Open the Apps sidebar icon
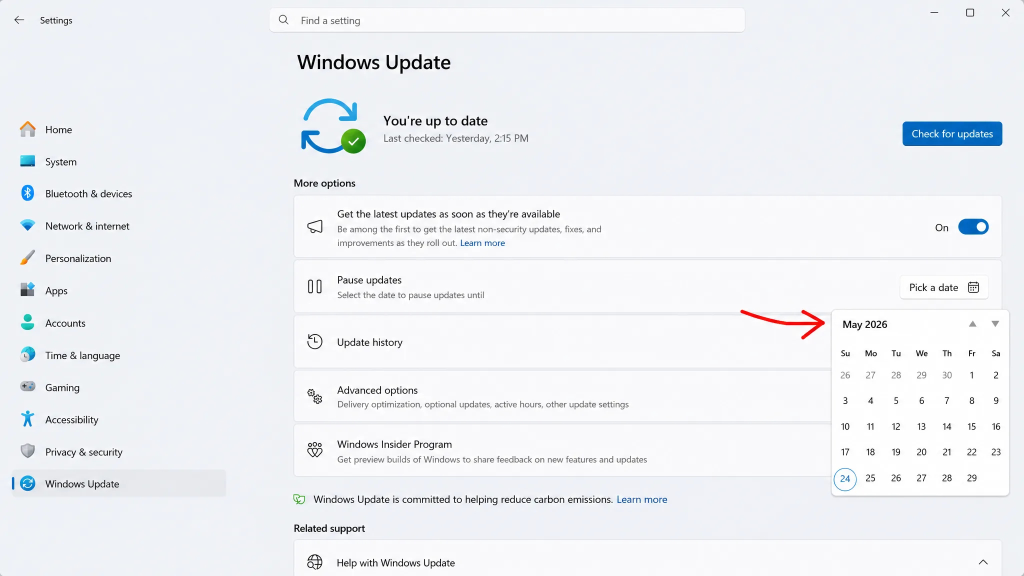 click(x=27, y=290)
